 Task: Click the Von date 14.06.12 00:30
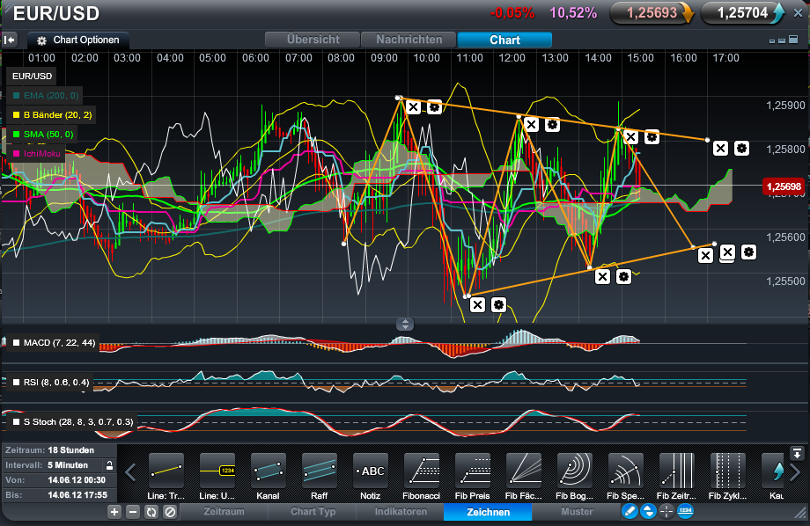[x=77, y=480]
